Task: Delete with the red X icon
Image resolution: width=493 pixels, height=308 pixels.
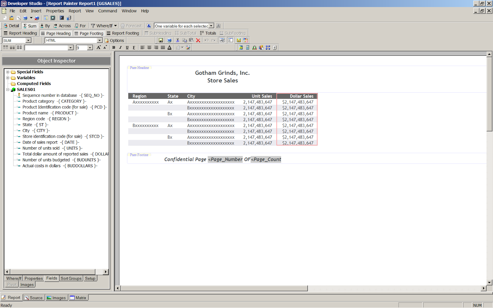Action: pos(198,40)
